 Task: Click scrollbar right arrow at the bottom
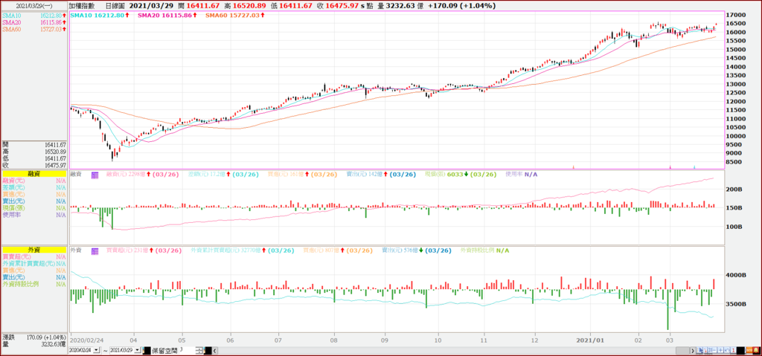[693, 350]
